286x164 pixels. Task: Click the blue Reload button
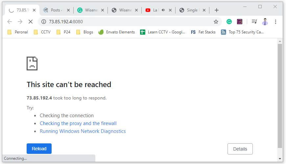click(39, 149)
